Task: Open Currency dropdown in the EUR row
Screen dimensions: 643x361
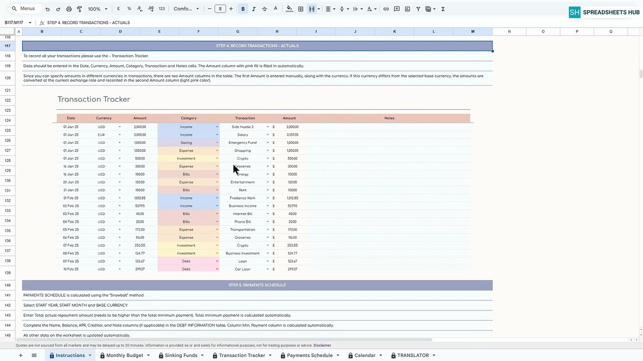Action: (x=120, y=135)
